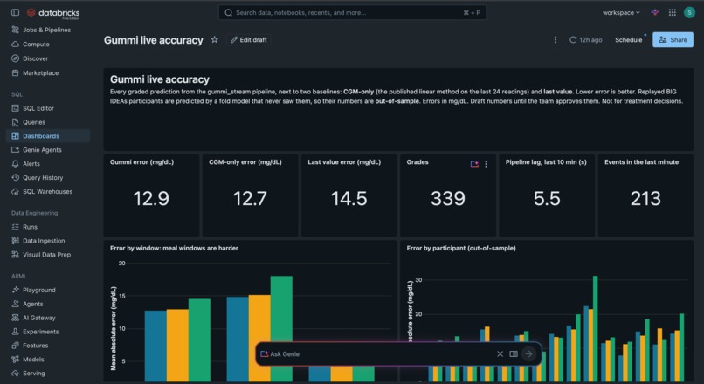
Task: Open Marketplace from sidebar
Action: (x=40, y=73)
